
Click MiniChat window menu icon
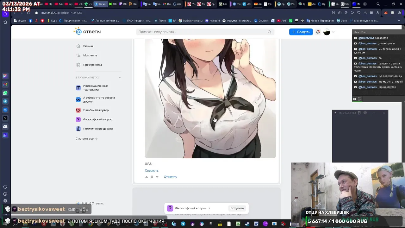[359, 113]
